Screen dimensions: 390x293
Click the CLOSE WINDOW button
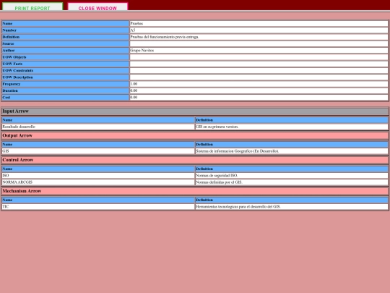point(97,7)
